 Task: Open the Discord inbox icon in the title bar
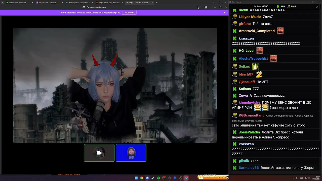pyautogui.click(x=199, y=7)
